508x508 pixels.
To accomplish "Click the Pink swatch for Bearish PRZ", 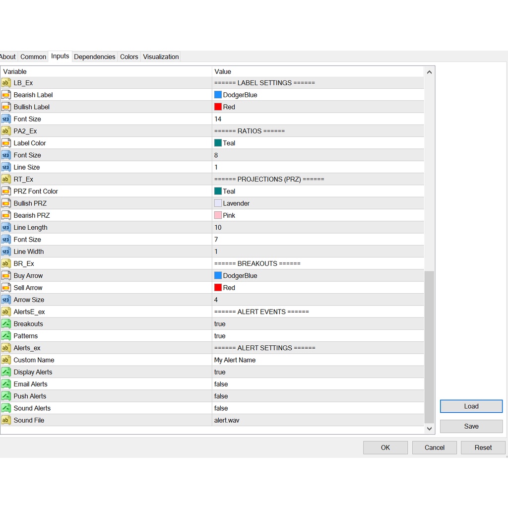I will click(218, 215).
